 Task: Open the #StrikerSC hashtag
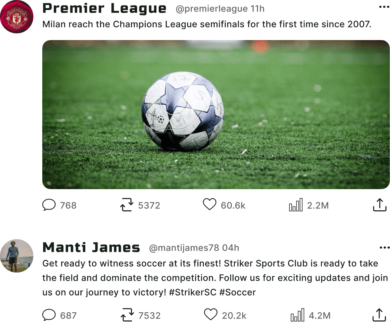193,292
